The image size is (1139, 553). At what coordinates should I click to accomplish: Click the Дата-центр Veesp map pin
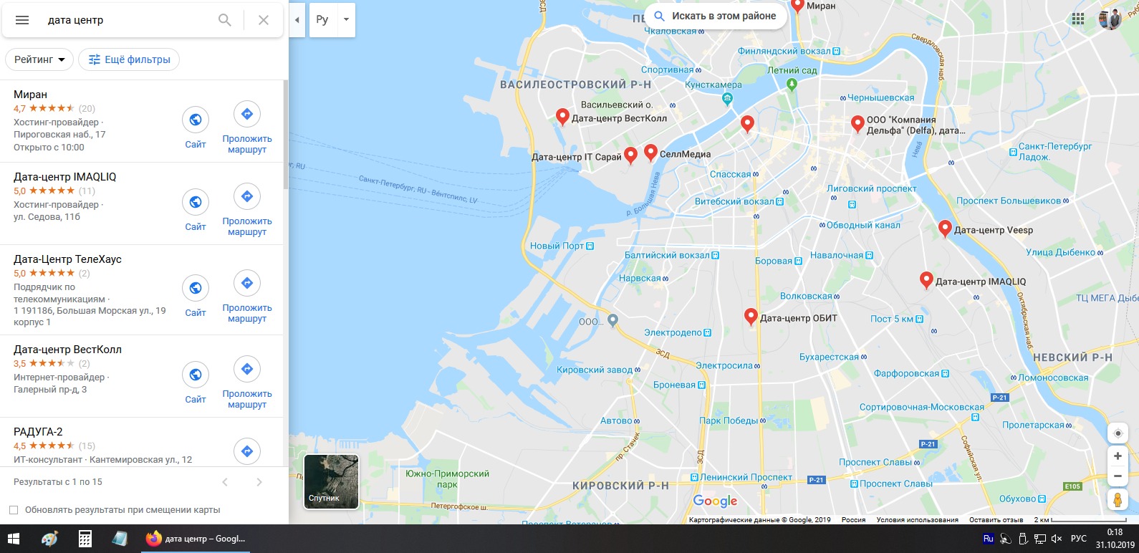[x=945, y=229]
